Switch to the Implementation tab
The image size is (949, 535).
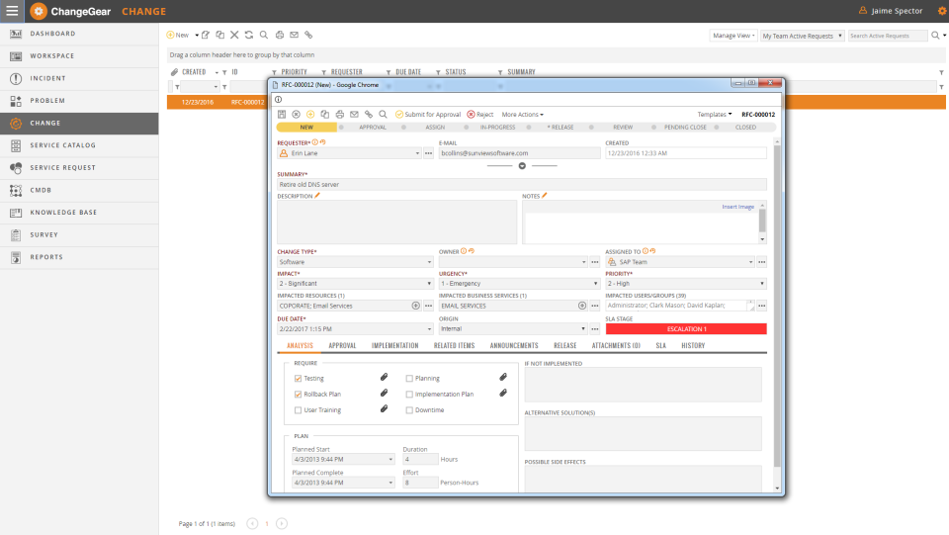click(x=394, y=345)
